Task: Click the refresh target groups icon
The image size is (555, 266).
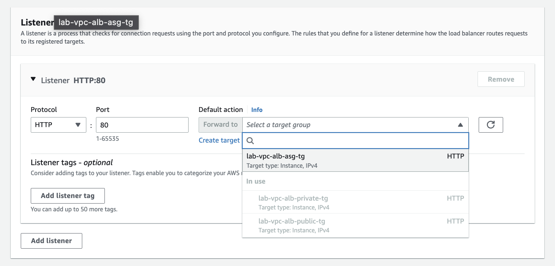Action: 491,125
